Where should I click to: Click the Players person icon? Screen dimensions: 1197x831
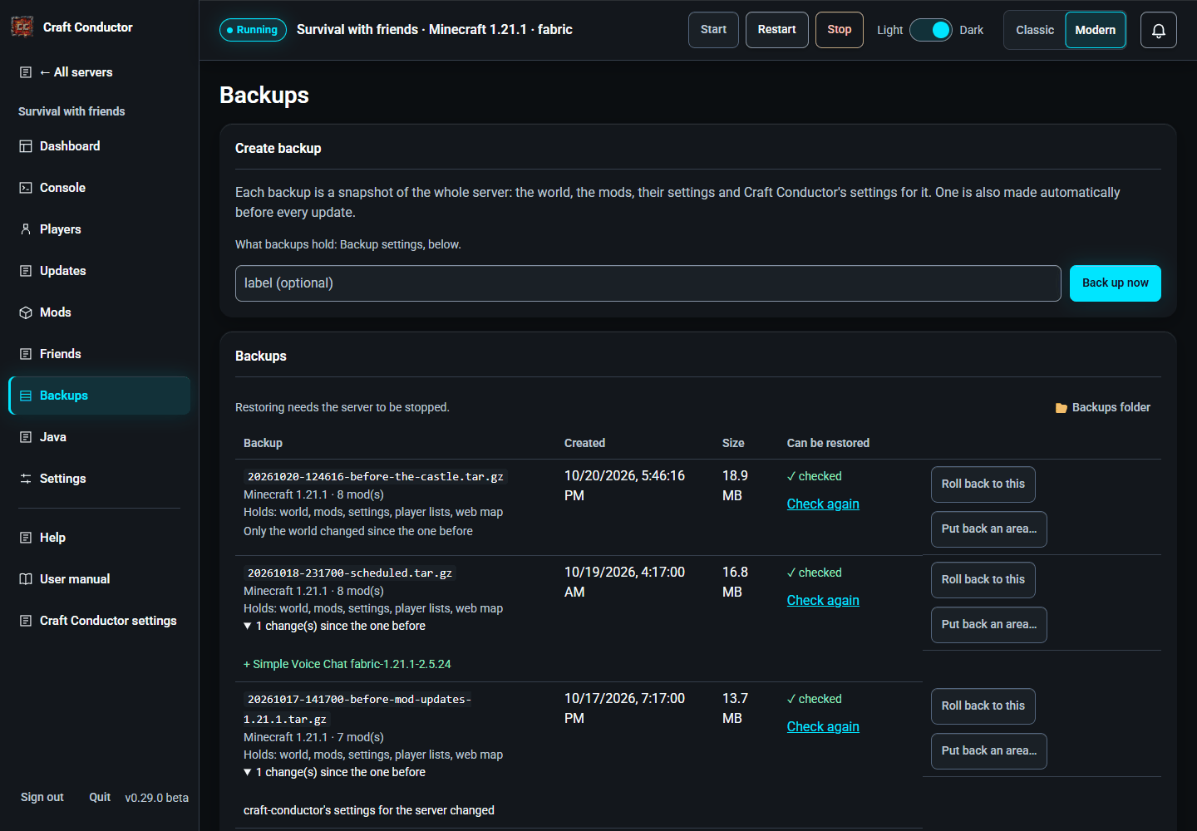pos(26,229)
